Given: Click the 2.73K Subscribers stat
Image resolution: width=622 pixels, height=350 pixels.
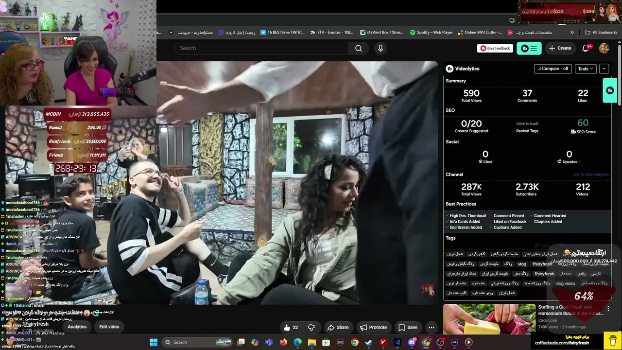Looking at the screenshot, I should [x=527, y=189].
